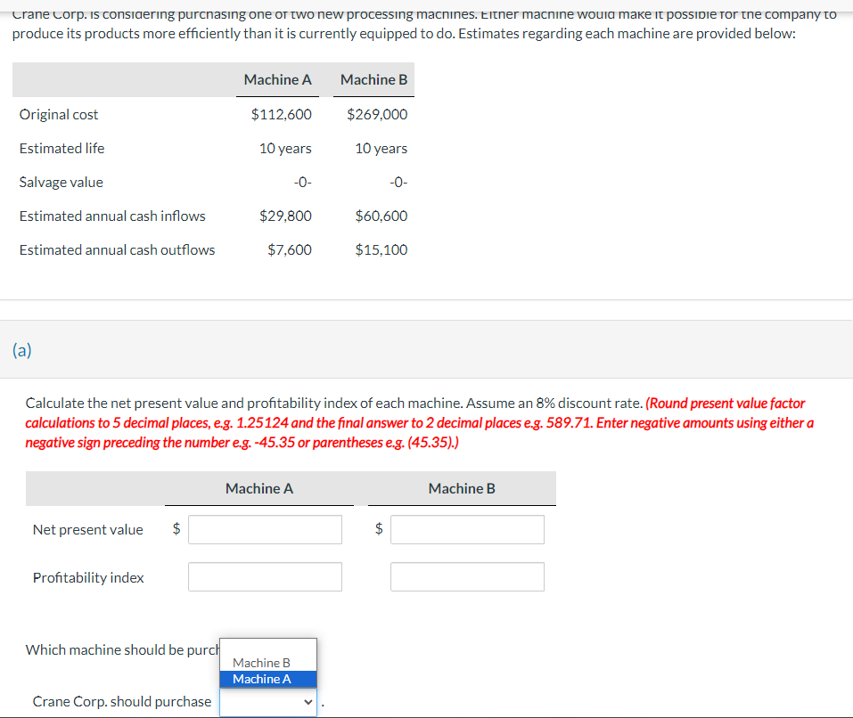
Task: Click Machine A profitability index field
Action: tap(265, 576)
